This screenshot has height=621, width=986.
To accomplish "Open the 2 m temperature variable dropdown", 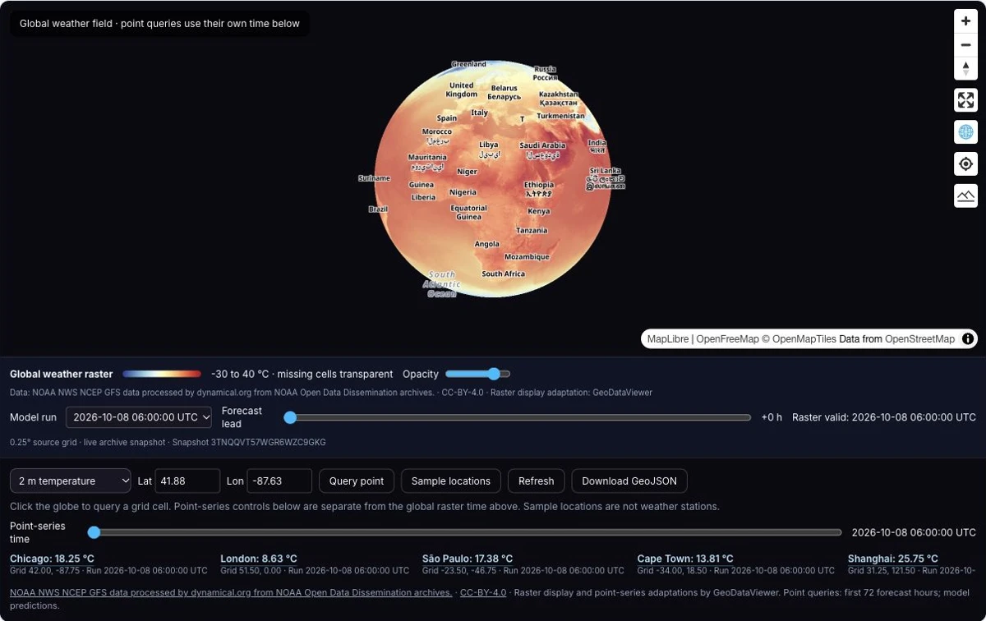I will pos(71,481).
